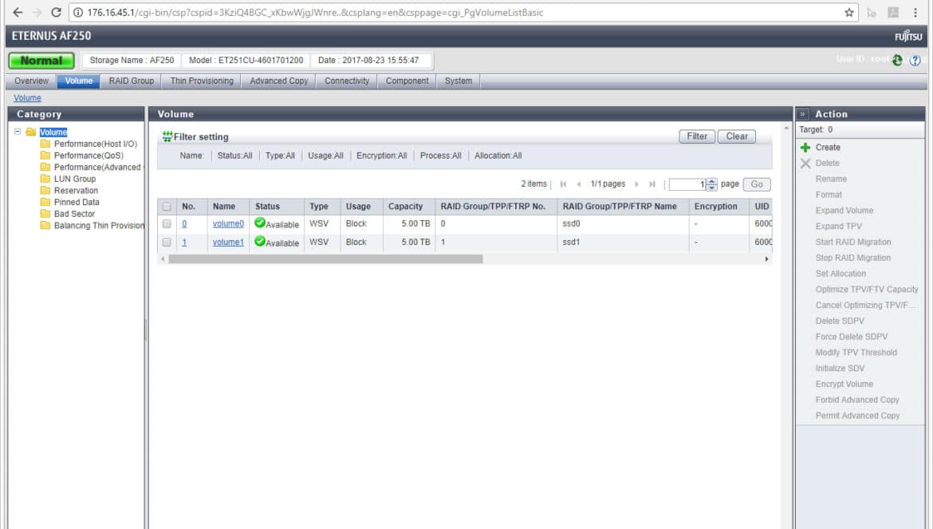Click the Filter button
Viewport: 933px width, 529px height.
(697, 136)
